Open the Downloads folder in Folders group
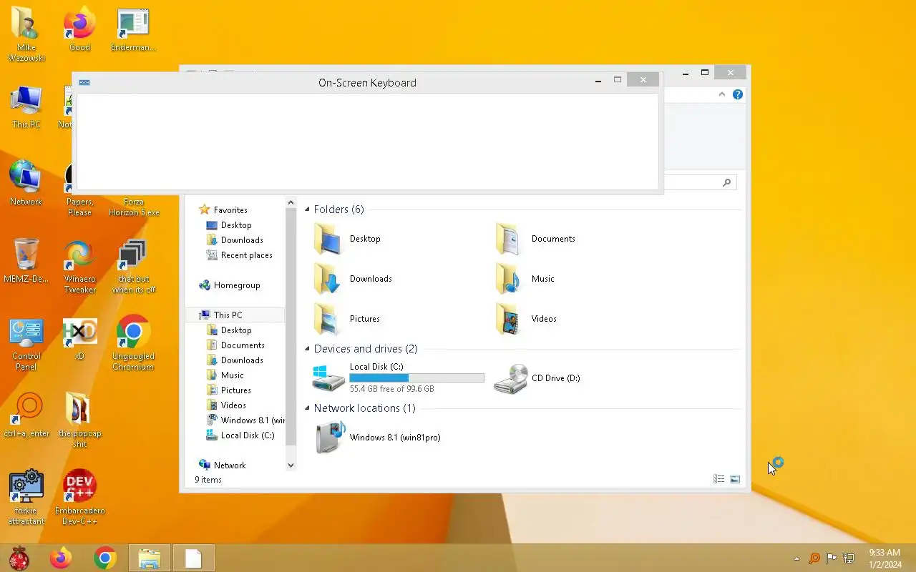916x572 pixels. tap(354, 279)
